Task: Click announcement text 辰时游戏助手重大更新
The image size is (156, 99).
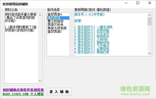Action: [21, 15]
